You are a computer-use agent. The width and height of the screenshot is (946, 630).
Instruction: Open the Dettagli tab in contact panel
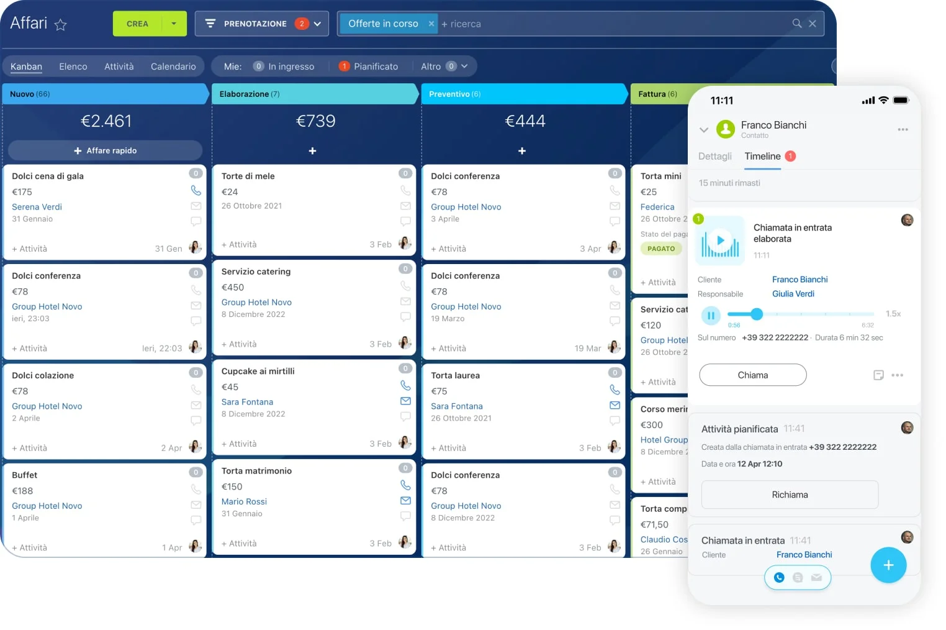(x=714, y=157)
